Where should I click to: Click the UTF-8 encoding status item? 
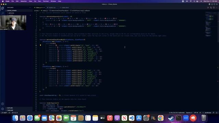point(196,113)
